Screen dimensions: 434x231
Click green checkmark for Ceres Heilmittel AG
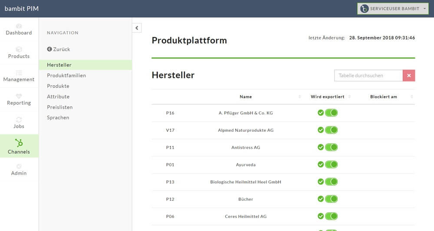point(321,216)
